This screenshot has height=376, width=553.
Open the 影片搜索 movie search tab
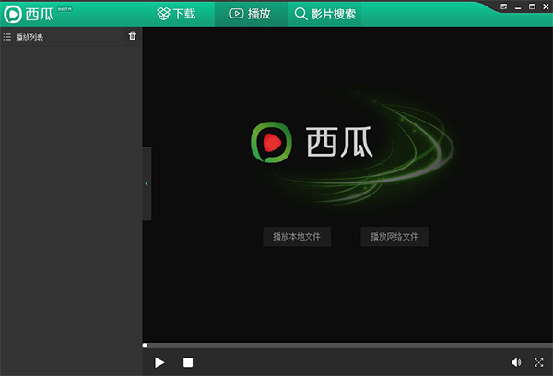point(324,14)
